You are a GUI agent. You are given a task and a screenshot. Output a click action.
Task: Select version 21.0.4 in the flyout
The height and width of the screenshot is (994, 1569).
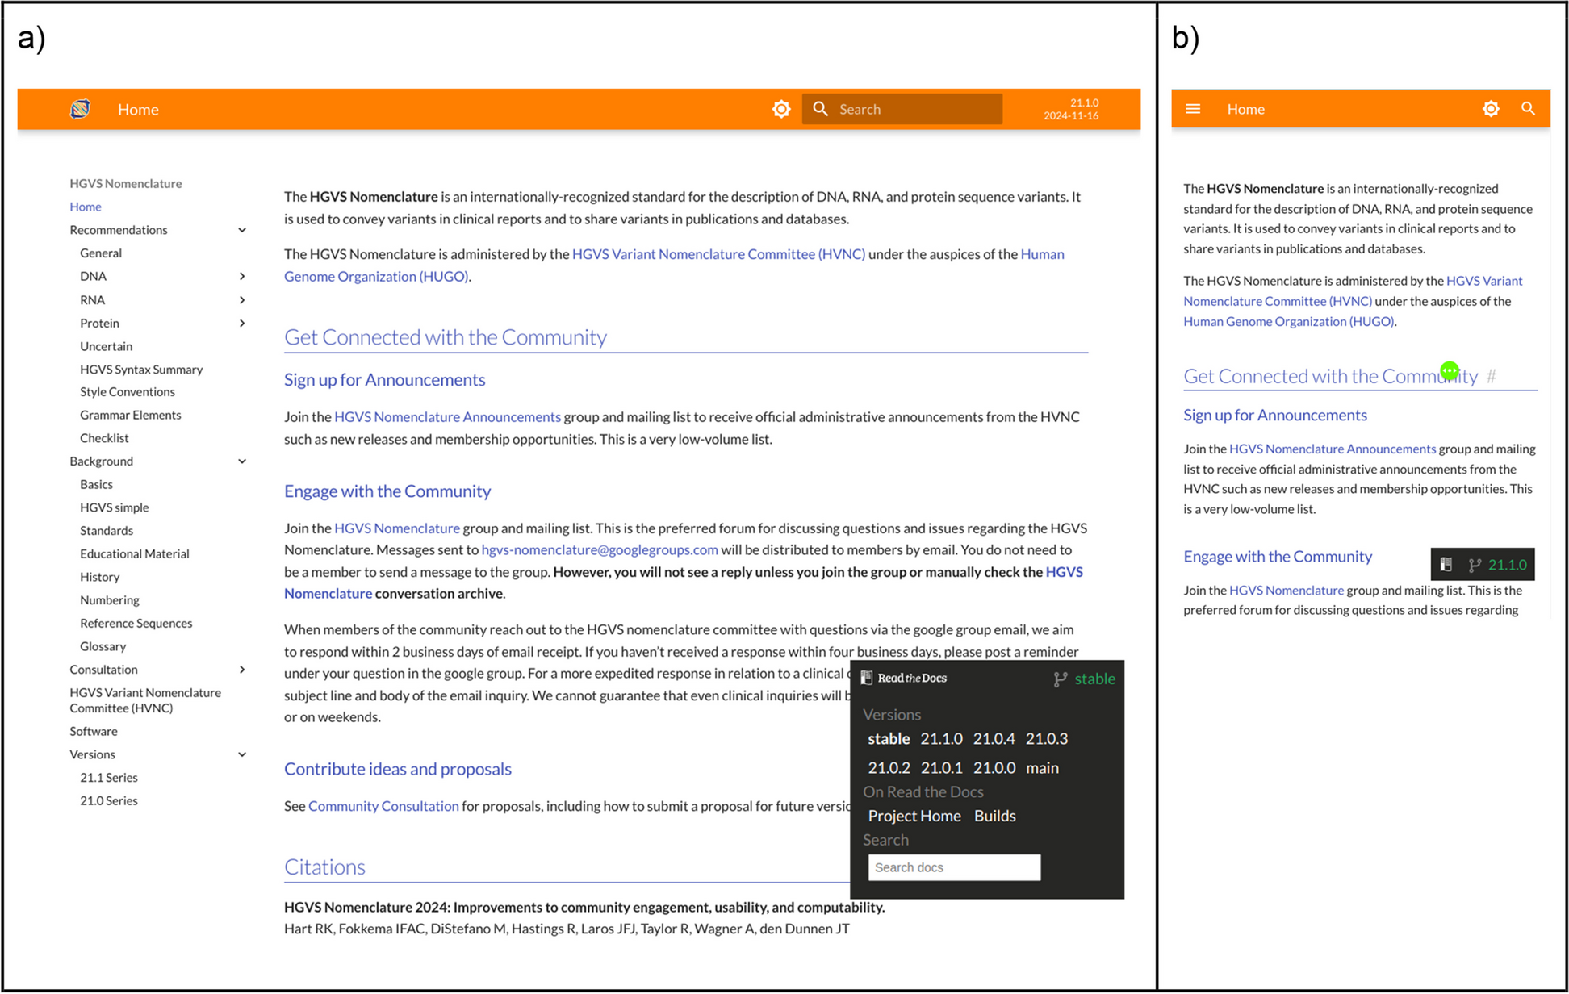coord(994,738)
